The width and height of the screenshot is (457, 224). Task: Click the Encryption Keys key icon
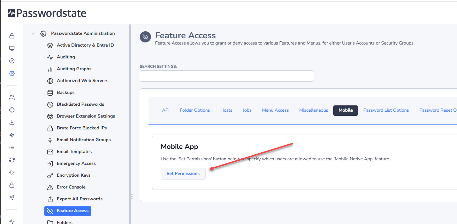click(x=50, y=175)
